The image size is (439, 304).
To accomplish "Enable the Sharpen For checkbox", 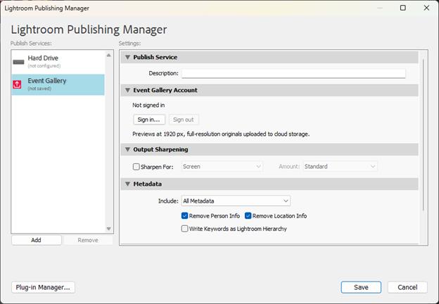I will coord(136,167).
